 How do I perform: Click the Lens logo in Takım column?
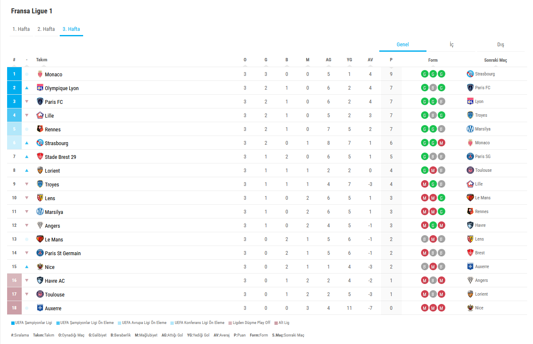[x=40, y=198]
